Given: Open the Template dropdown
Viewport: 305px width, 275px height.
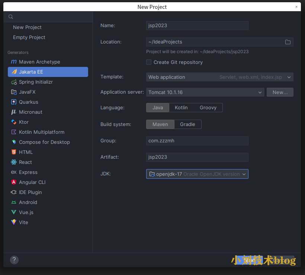Looking at the screenshot, I should (x=219, y=77).
